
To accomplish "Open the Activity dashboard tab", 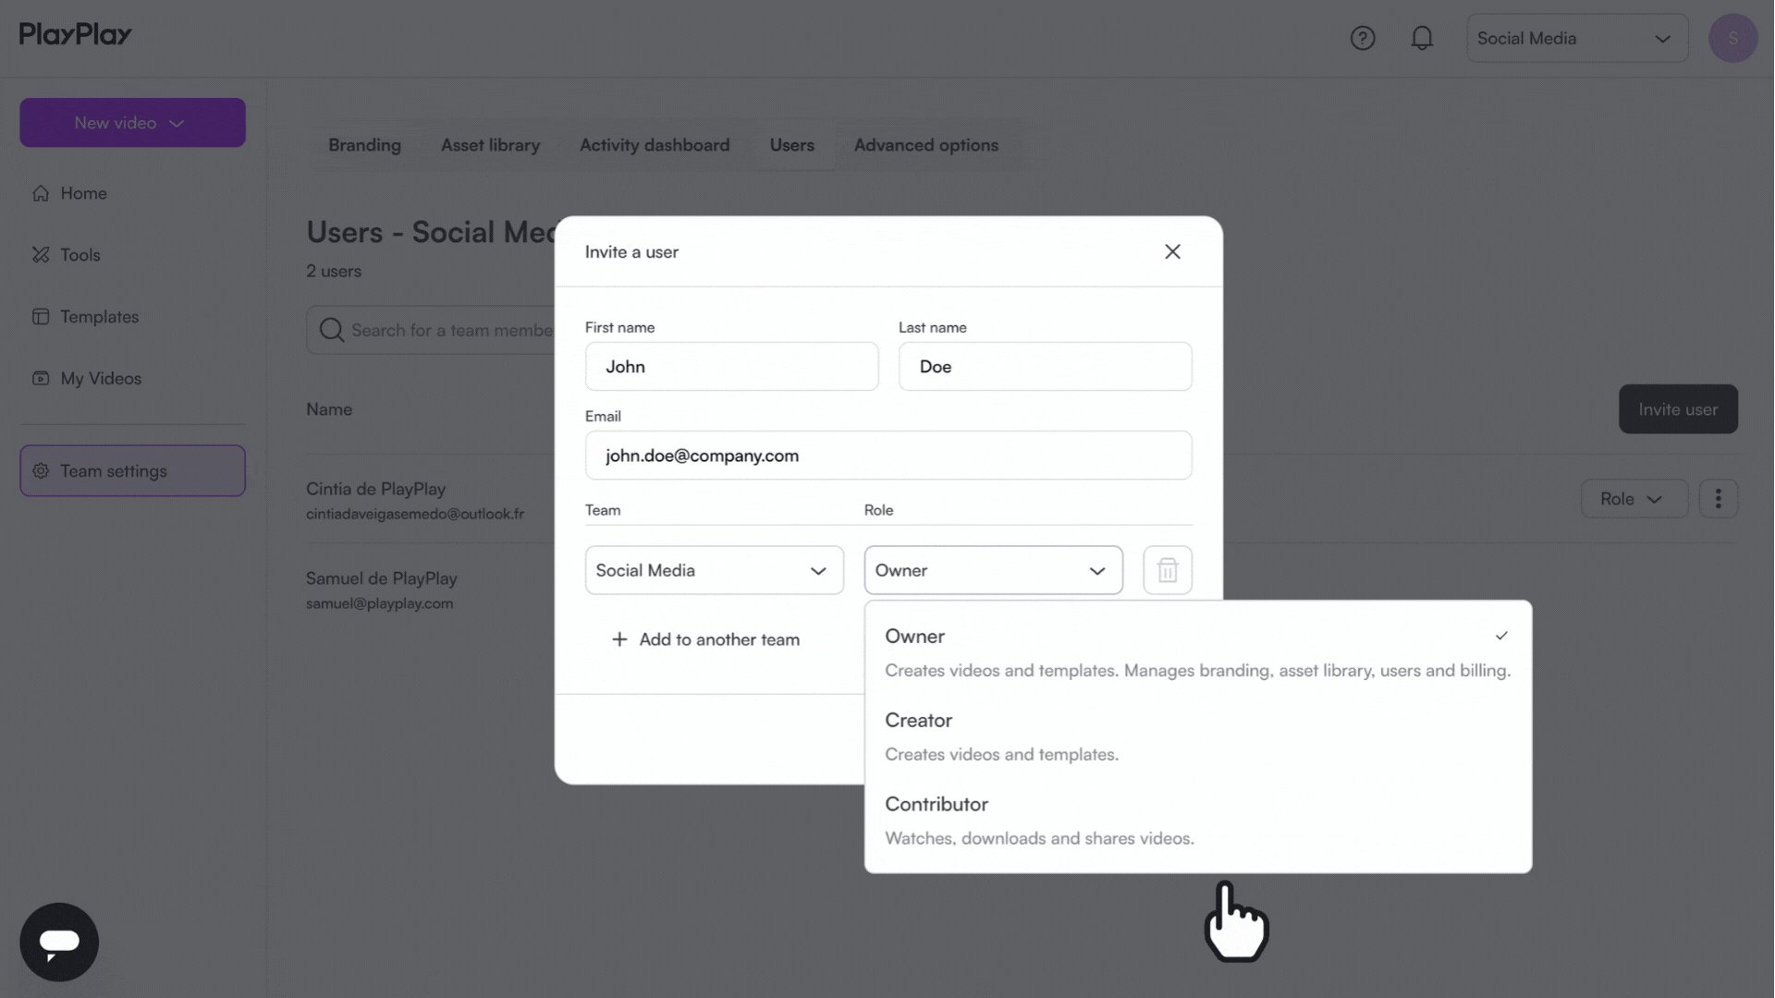I will click(655, 145).
